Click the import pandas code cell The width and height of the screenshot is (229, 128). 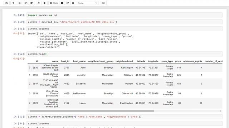click(x=125, y=15)
